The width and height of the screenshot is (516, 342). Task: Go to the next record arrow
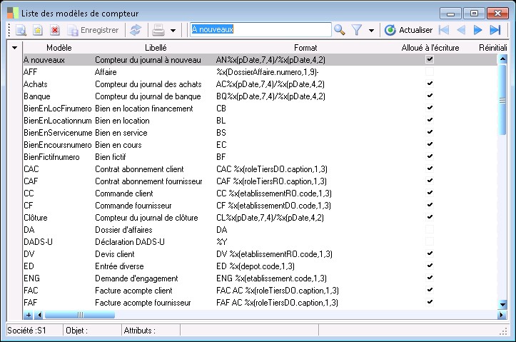coord(478,30)
